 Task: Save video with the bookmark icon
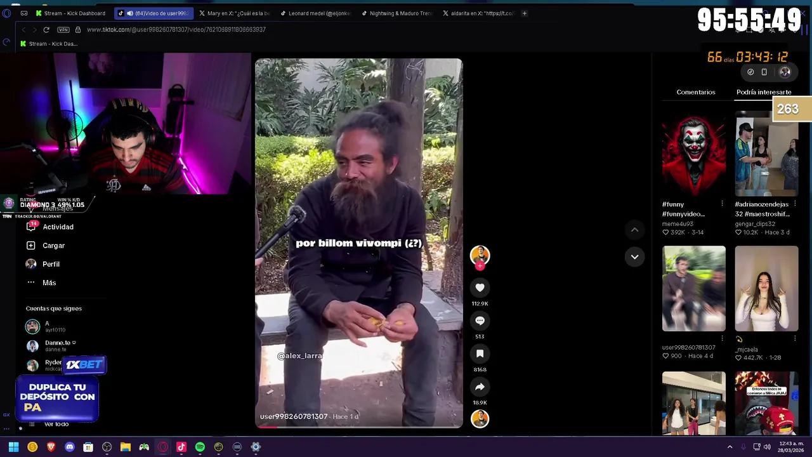[x=480, y=354]
